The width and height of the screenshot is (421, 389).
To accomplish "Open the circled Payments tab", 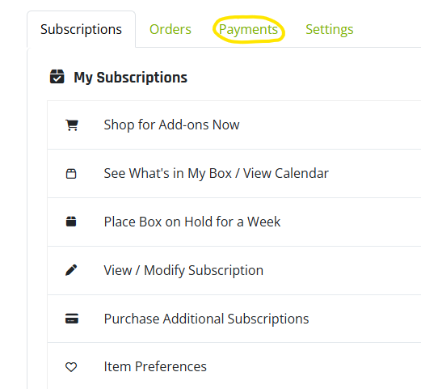I will [x=248, y=29].
